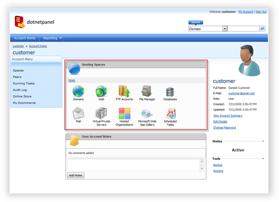
Task: Open the Scheduled Tasks calendar icon
Action: 171,113
